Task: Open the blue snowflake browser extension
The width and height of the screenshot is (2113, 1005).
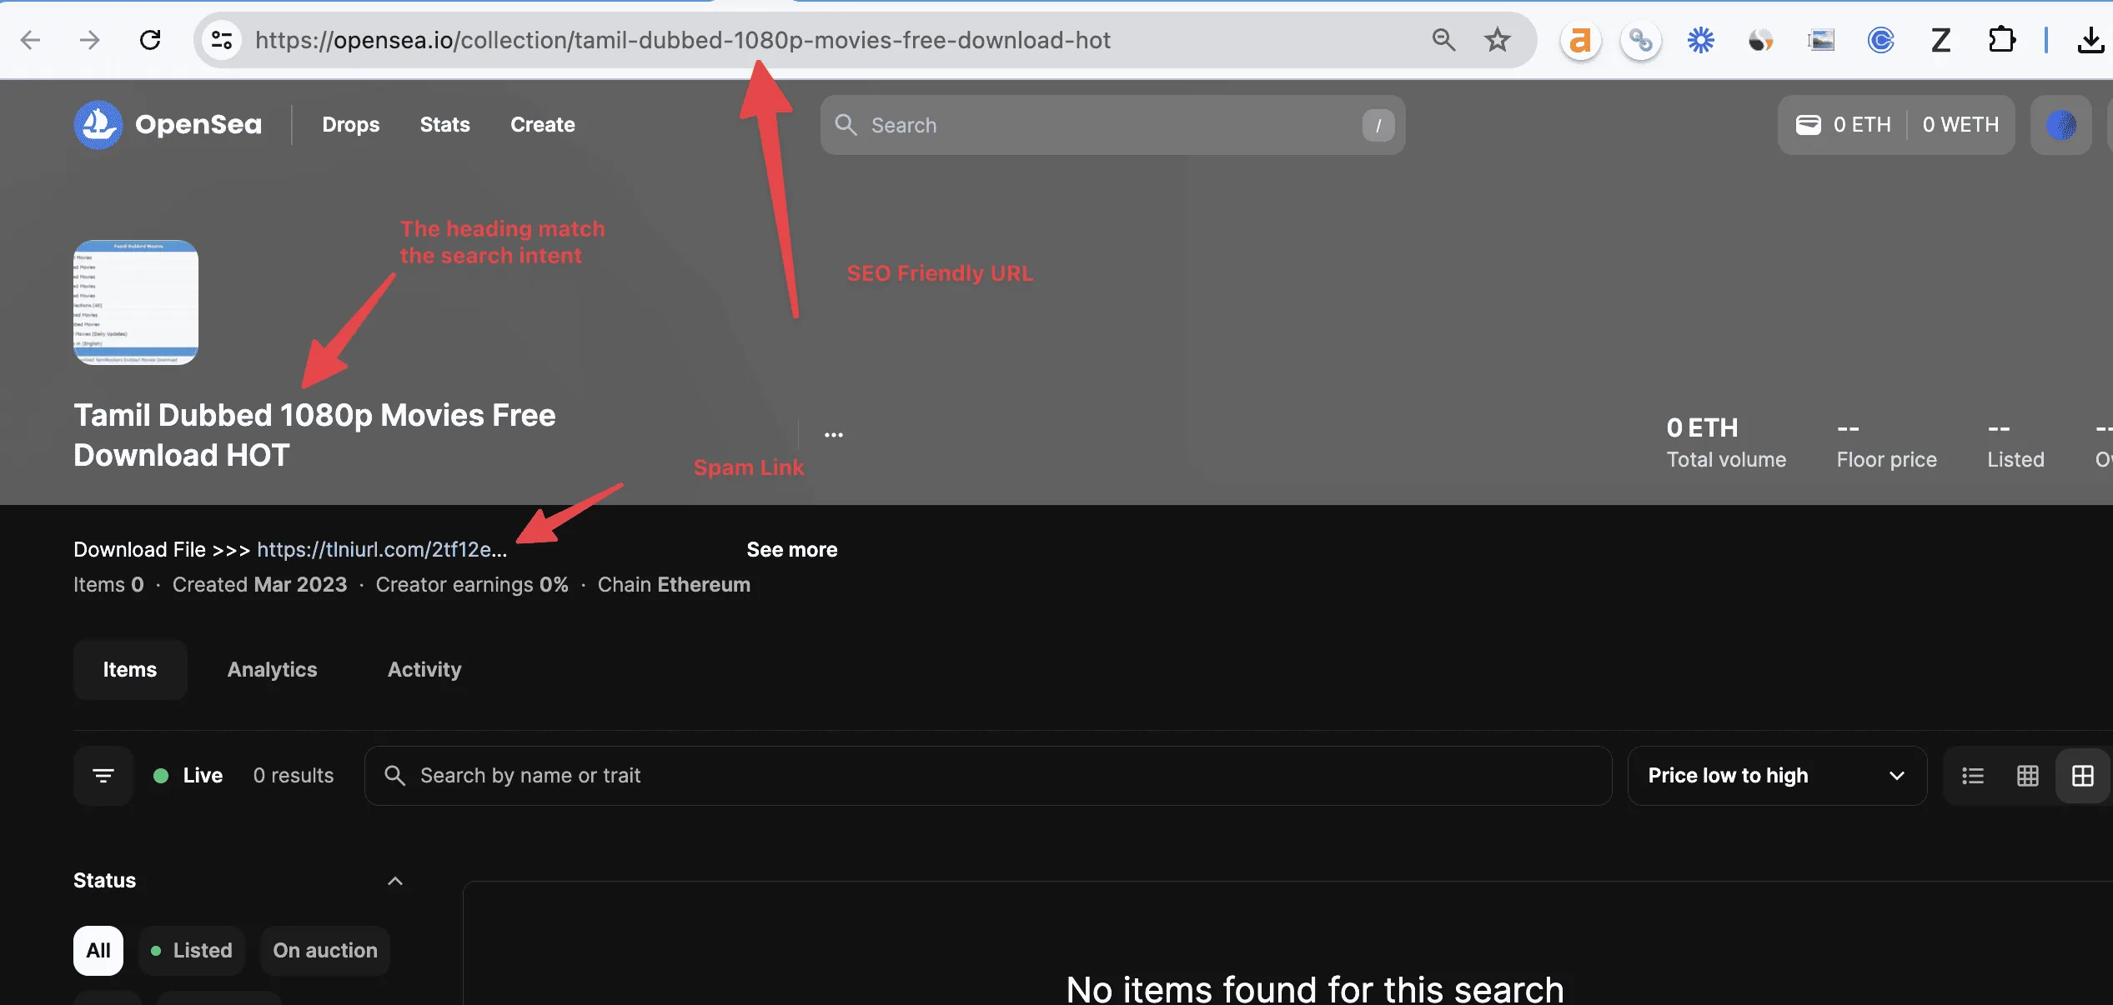Action: (1700, 40)
